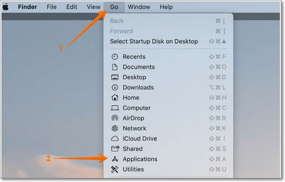
Task: Click the Applications icon
Action: pyautogui.click(x=115, y=159)
